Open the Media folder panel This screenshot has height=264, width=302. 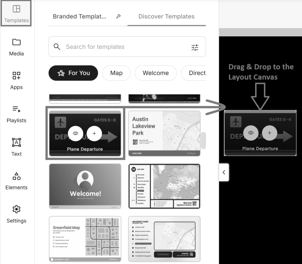(16, 47)
